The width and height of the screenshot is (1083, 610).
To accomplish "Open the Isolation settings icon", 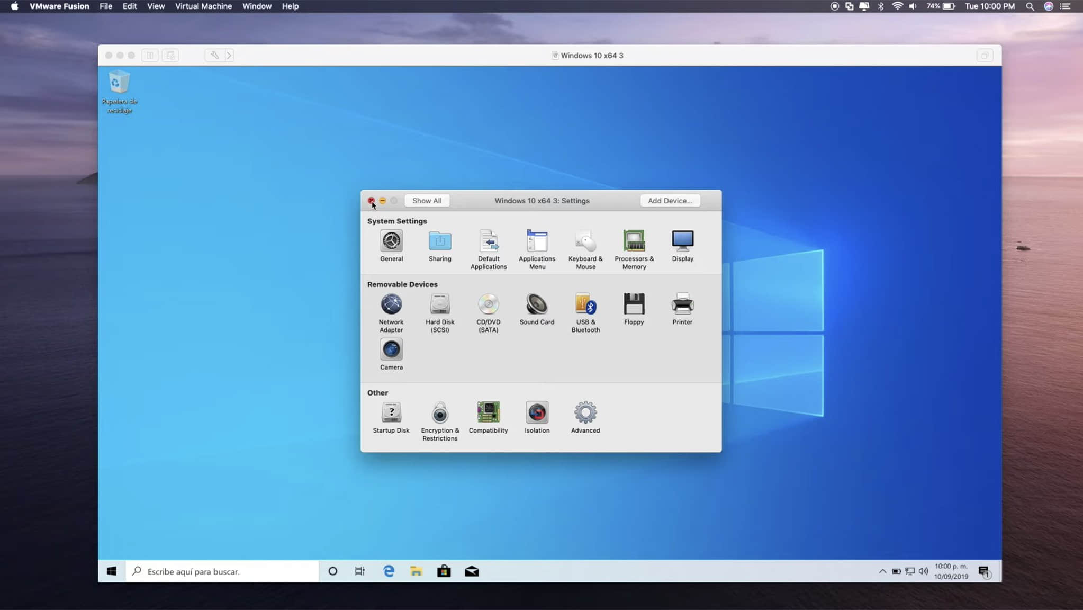I will pyautogui.click(x=537, y=413).
